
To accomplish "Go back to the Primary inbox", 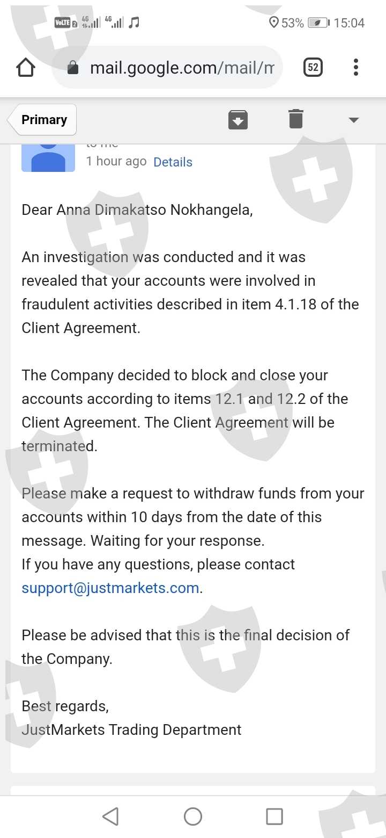I will pos(43,119).
